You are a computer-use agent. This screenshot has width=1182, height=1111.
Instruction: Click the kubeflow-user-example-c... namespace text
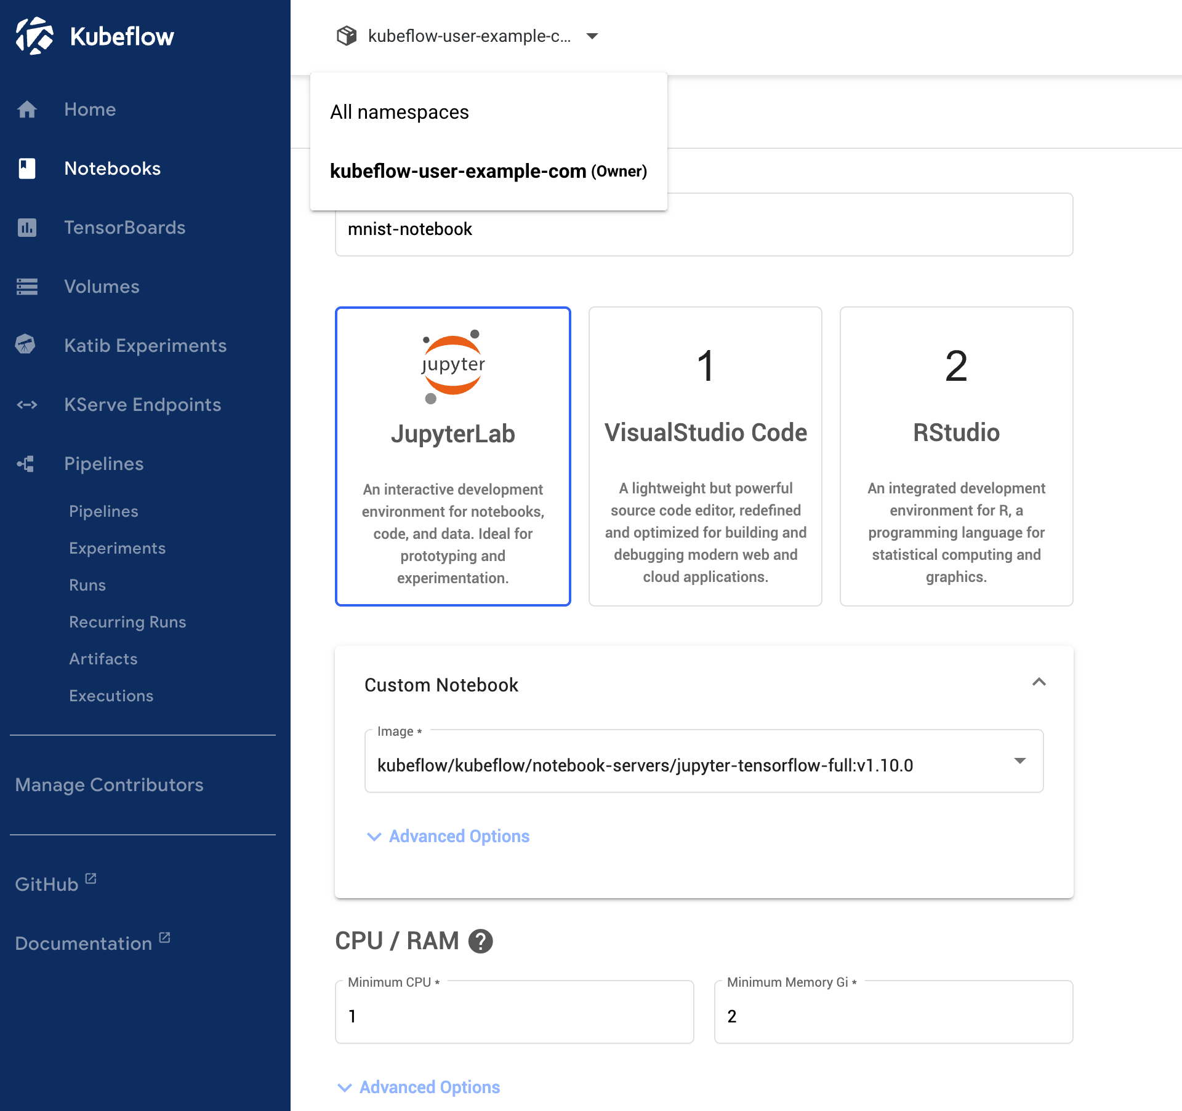point(470,36)
